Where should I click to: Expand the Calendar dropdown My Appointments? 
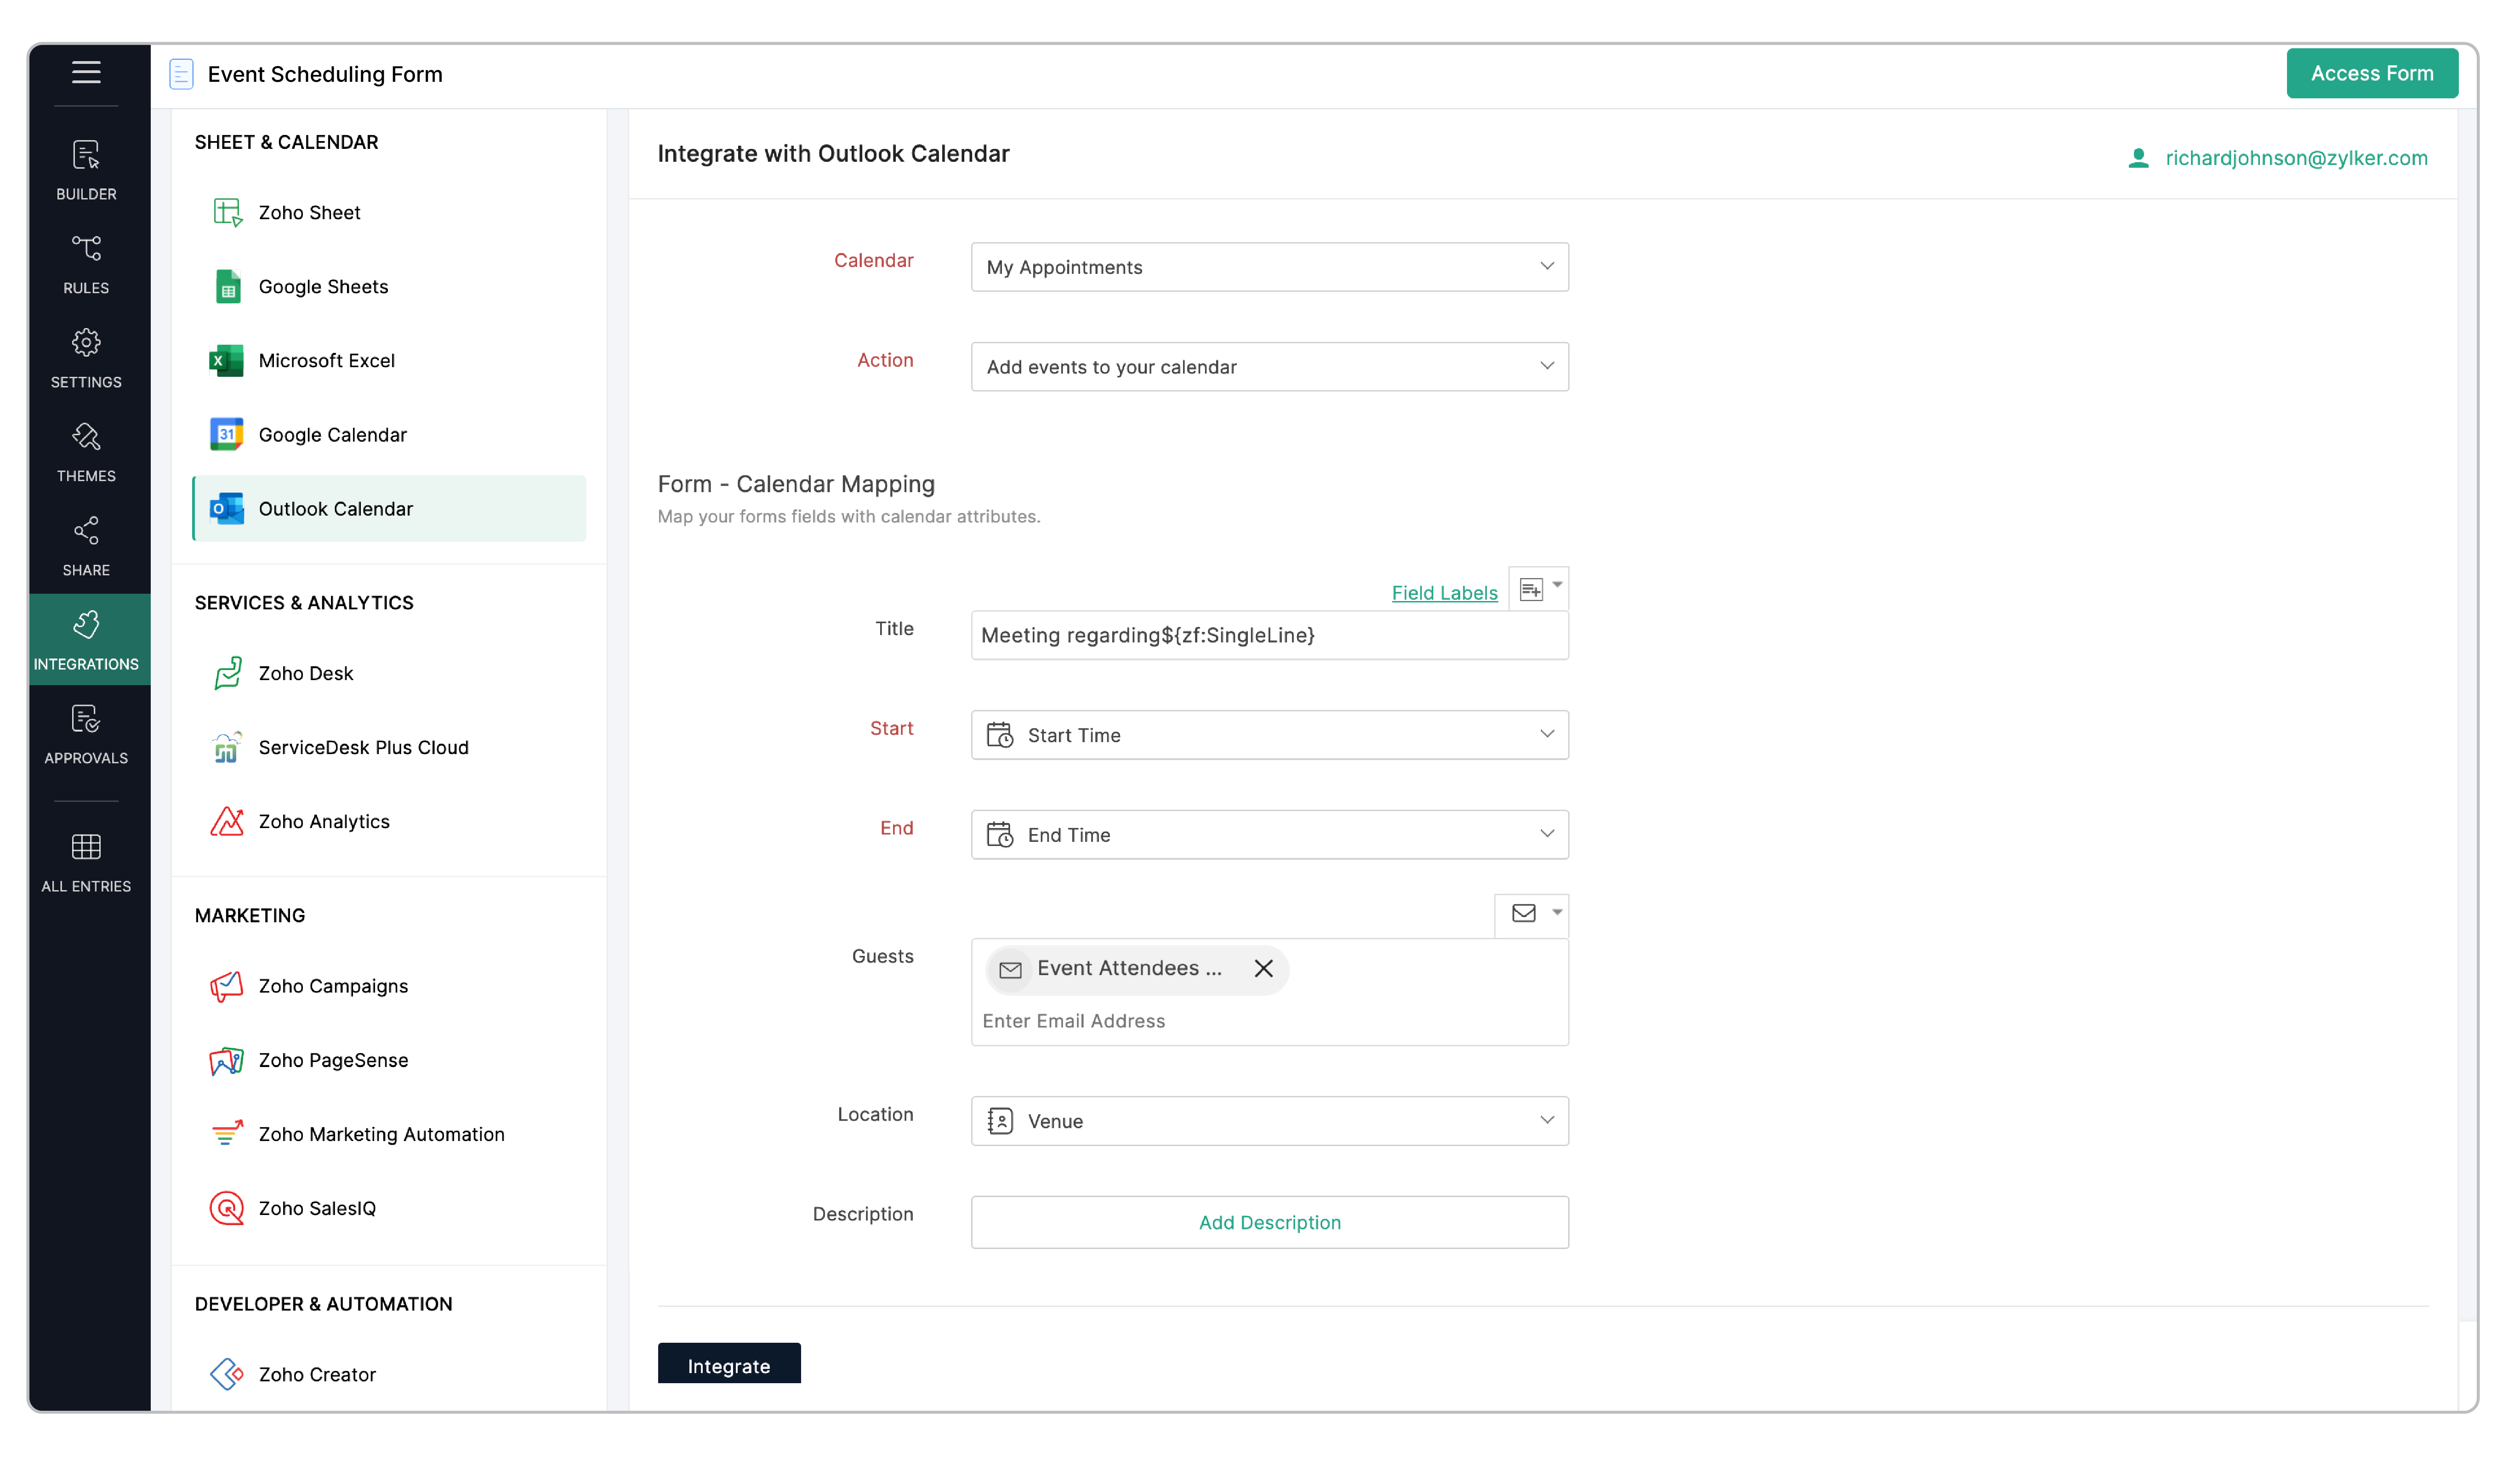(x=1269, y=267)
